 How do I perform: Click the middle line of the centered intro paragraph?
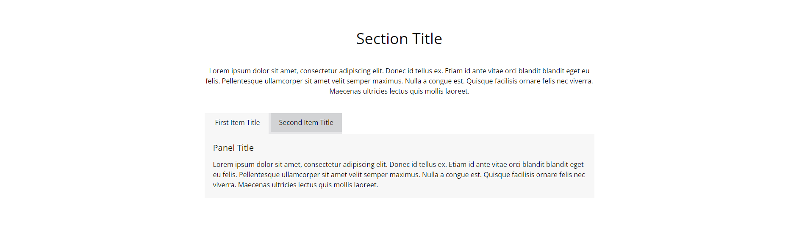[399, 81]
